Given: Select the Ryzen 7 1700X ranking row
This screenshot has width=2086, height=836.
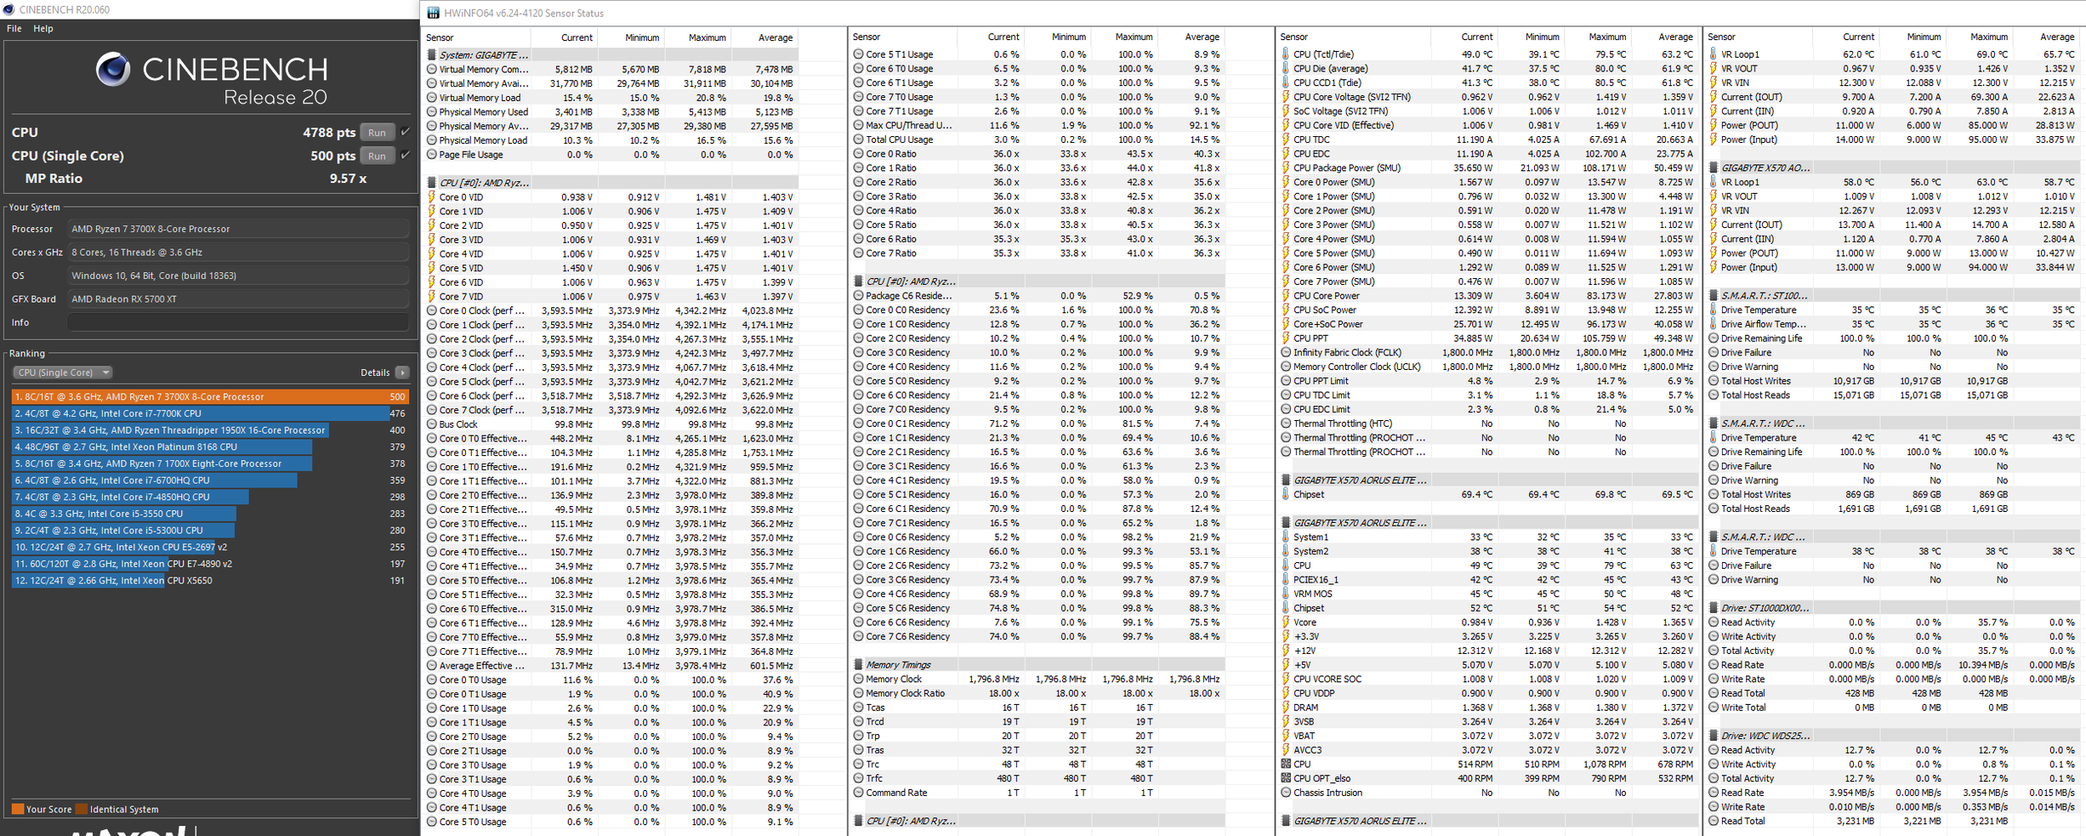Looking at the screenshot, I should click(x=210, y=463).
